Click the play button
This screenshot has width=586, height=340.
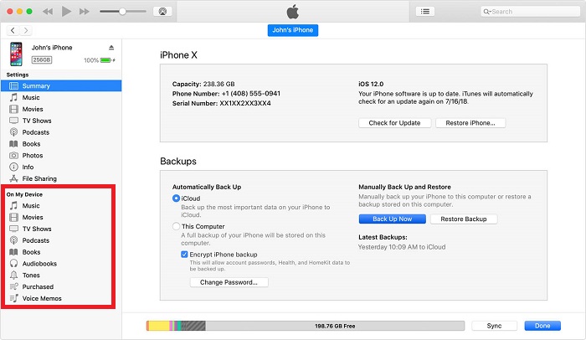(x=66, y=11)
